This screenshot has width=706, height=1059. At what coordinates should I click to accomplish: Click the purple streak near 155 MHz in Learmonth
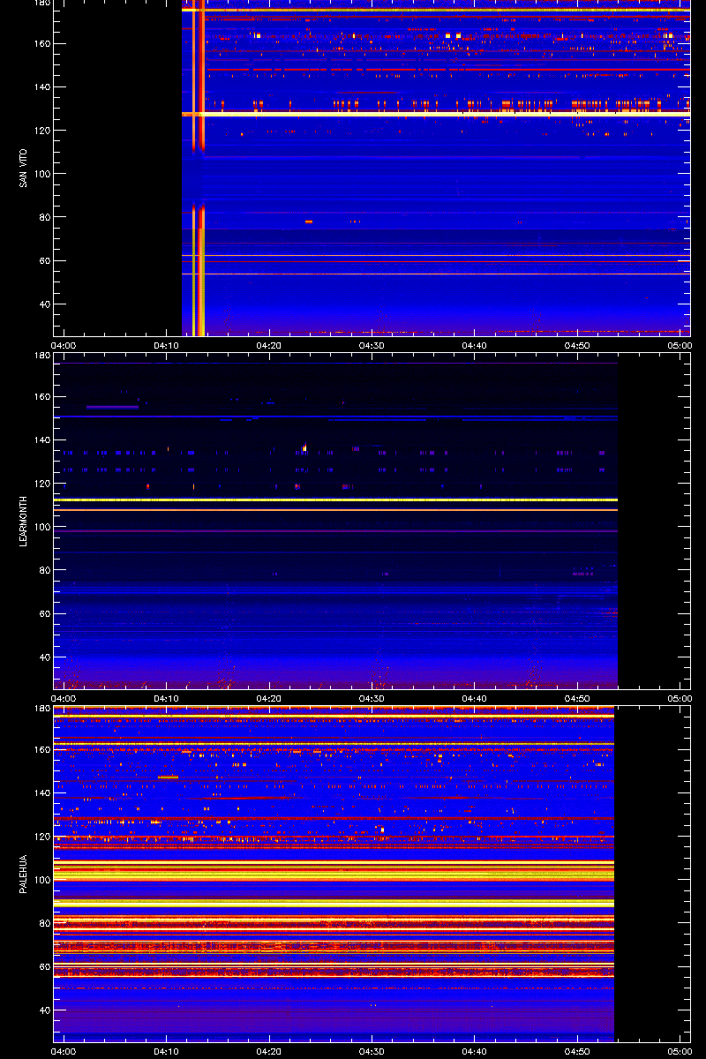[112, 407]
